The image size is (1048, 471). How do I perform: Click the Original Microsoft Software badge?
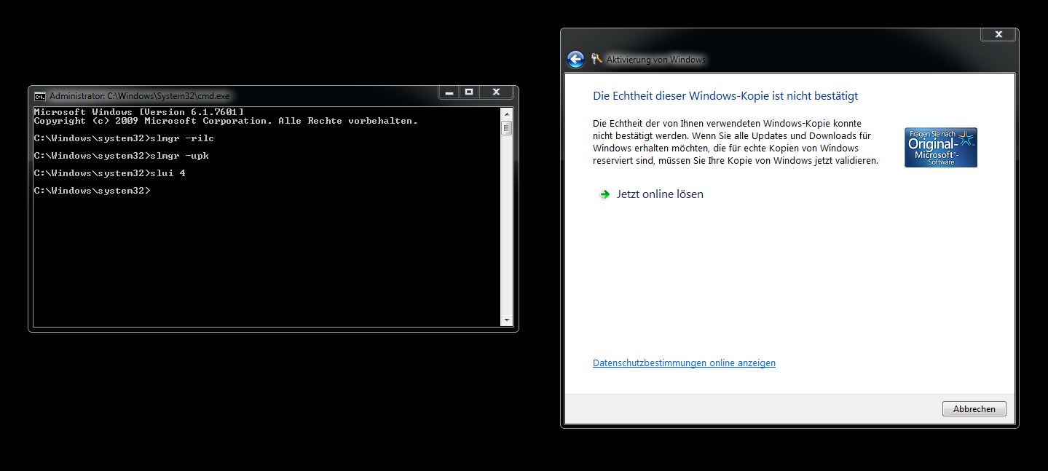click(940, 148)
